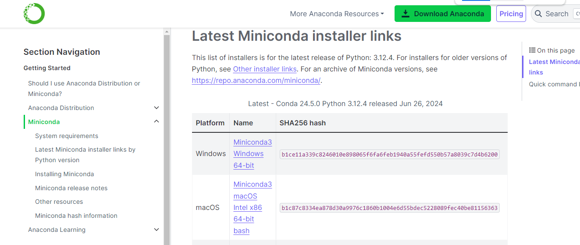Viewport: 580px width, 245px height.
Task: Expand the Anaconda Distribution section chevron
Action: pos(157,108)
